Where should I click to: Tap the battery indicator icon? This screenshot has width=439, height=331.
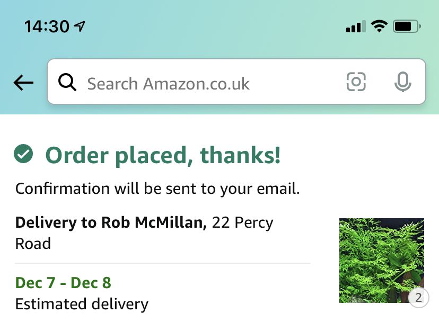407,26
